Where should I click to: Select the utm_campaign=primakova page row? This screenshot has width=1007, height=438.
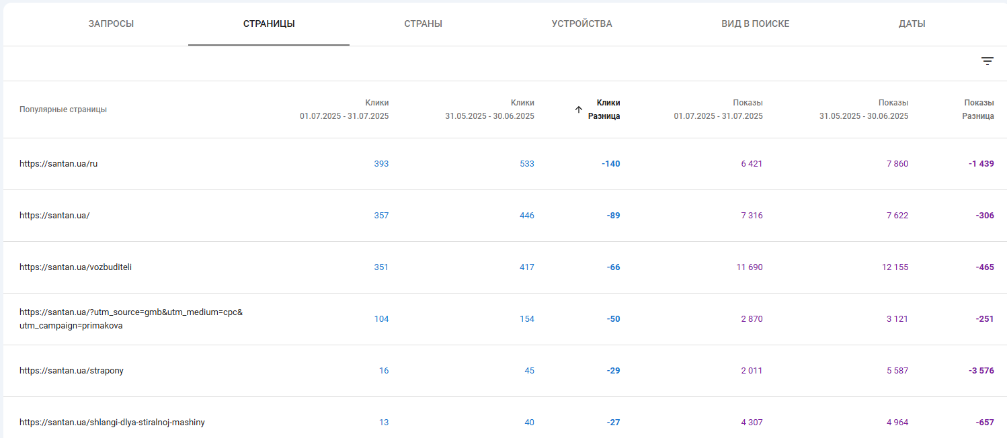coord(505,319)
